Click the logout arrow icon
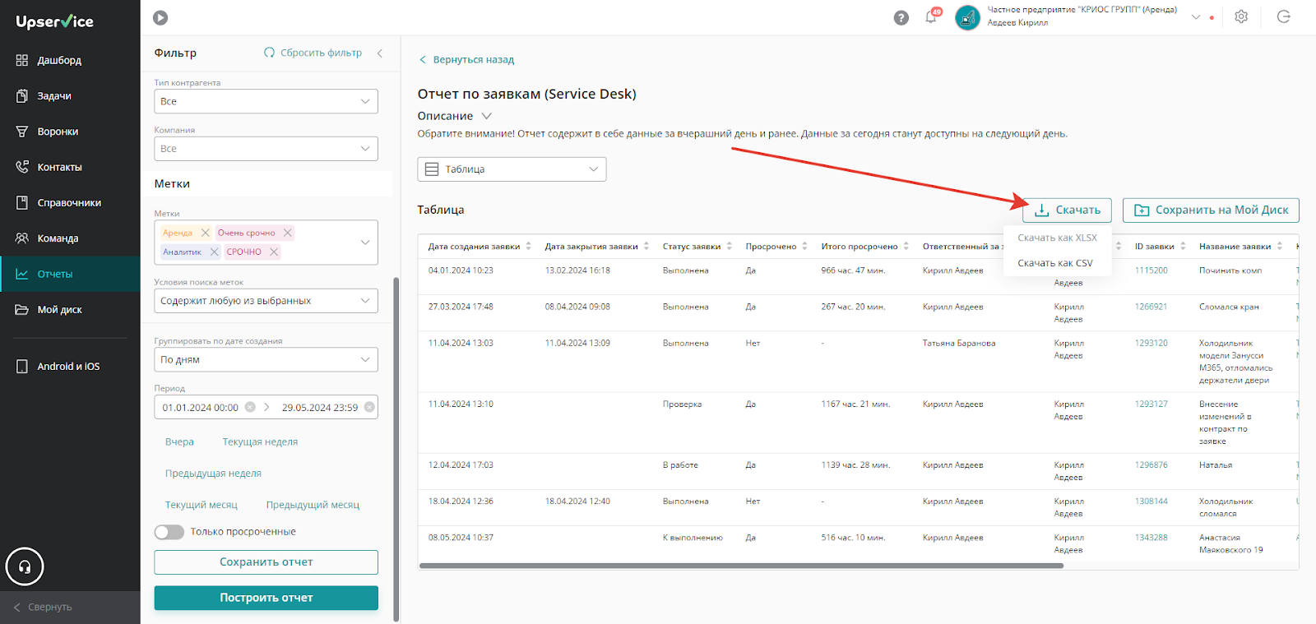 [1284, 16]
